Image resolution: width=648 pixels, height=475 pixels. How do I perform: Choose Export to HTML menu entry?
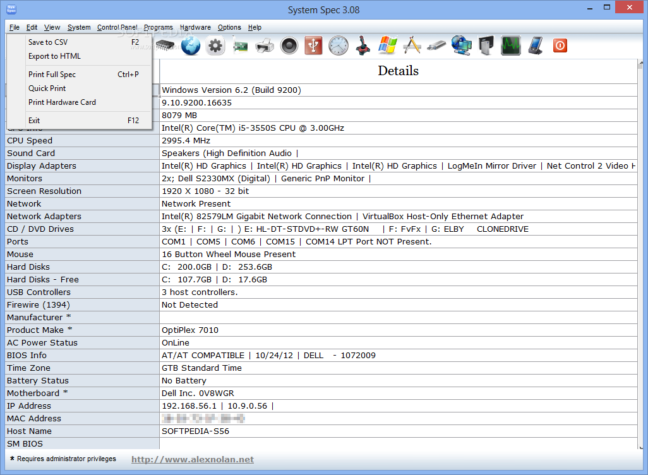[80, 56]
